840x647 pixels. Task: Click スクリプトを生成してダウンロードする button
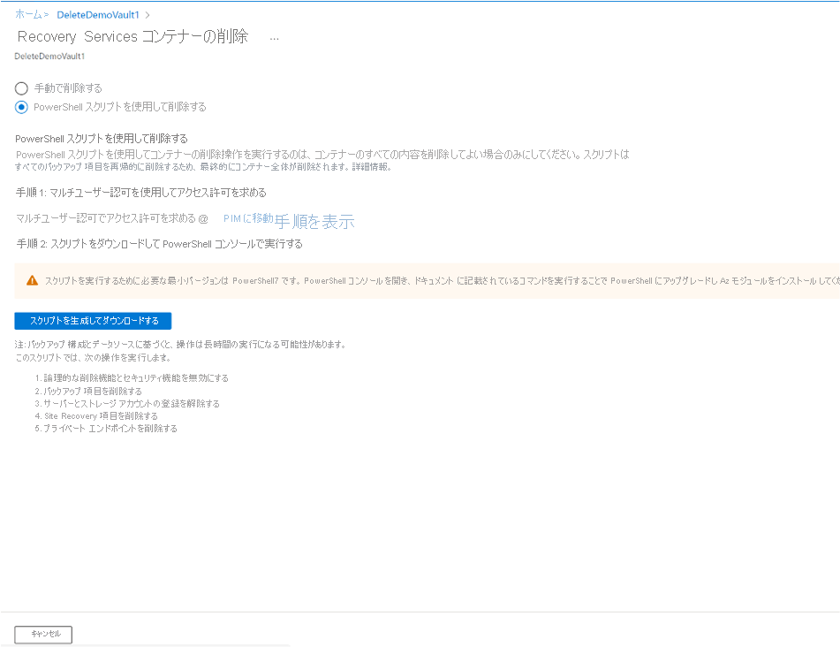click(x=93, y=320)
